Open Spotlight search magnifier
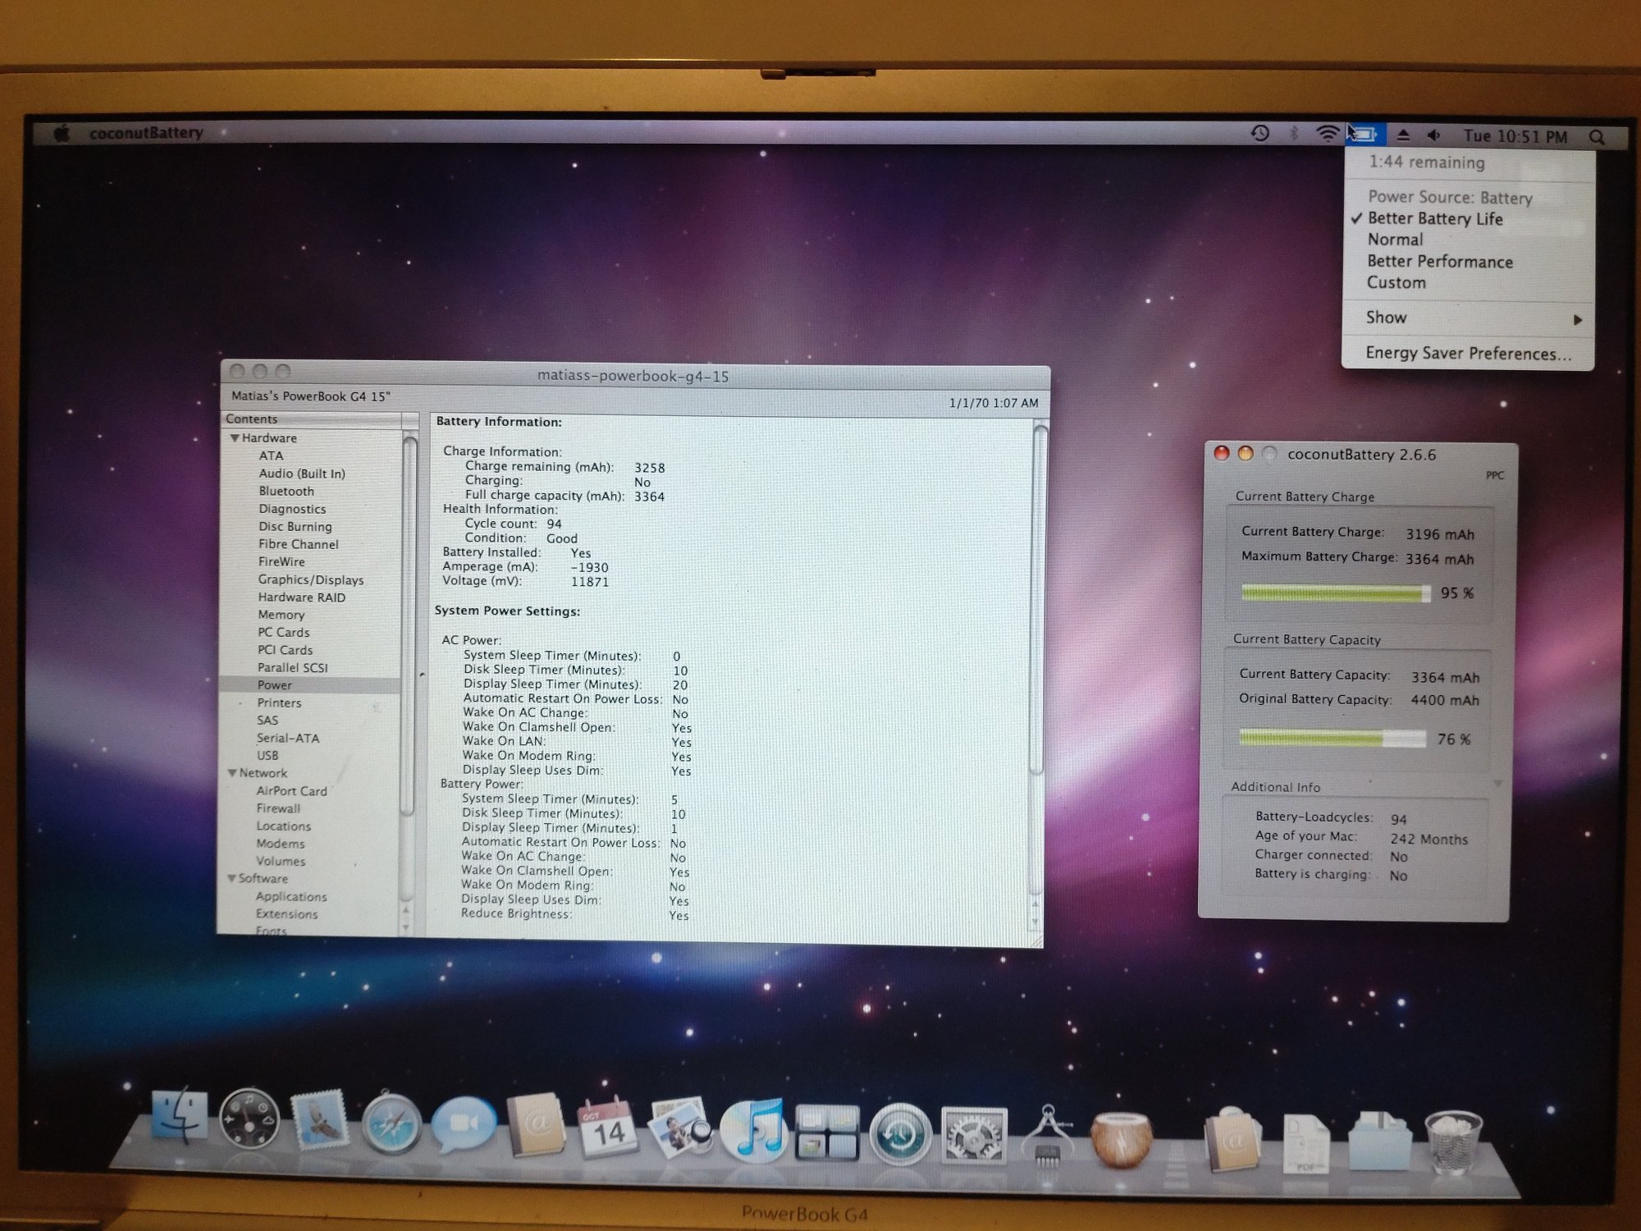The image size is (1641, 1231). coord(1597,137)
